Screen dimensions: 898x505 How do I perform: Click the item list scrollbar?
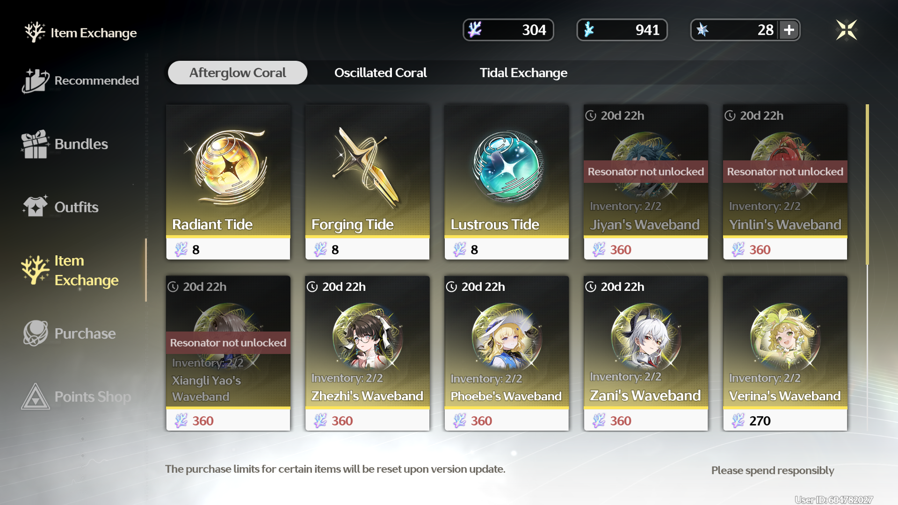867,185
